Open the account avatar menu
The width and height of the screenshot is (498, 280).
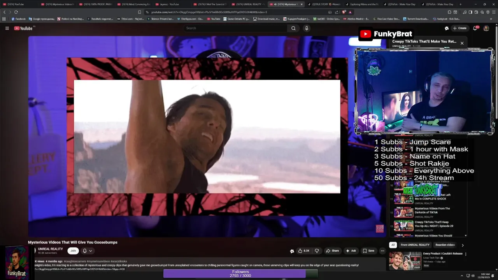(x=486, y=28)
